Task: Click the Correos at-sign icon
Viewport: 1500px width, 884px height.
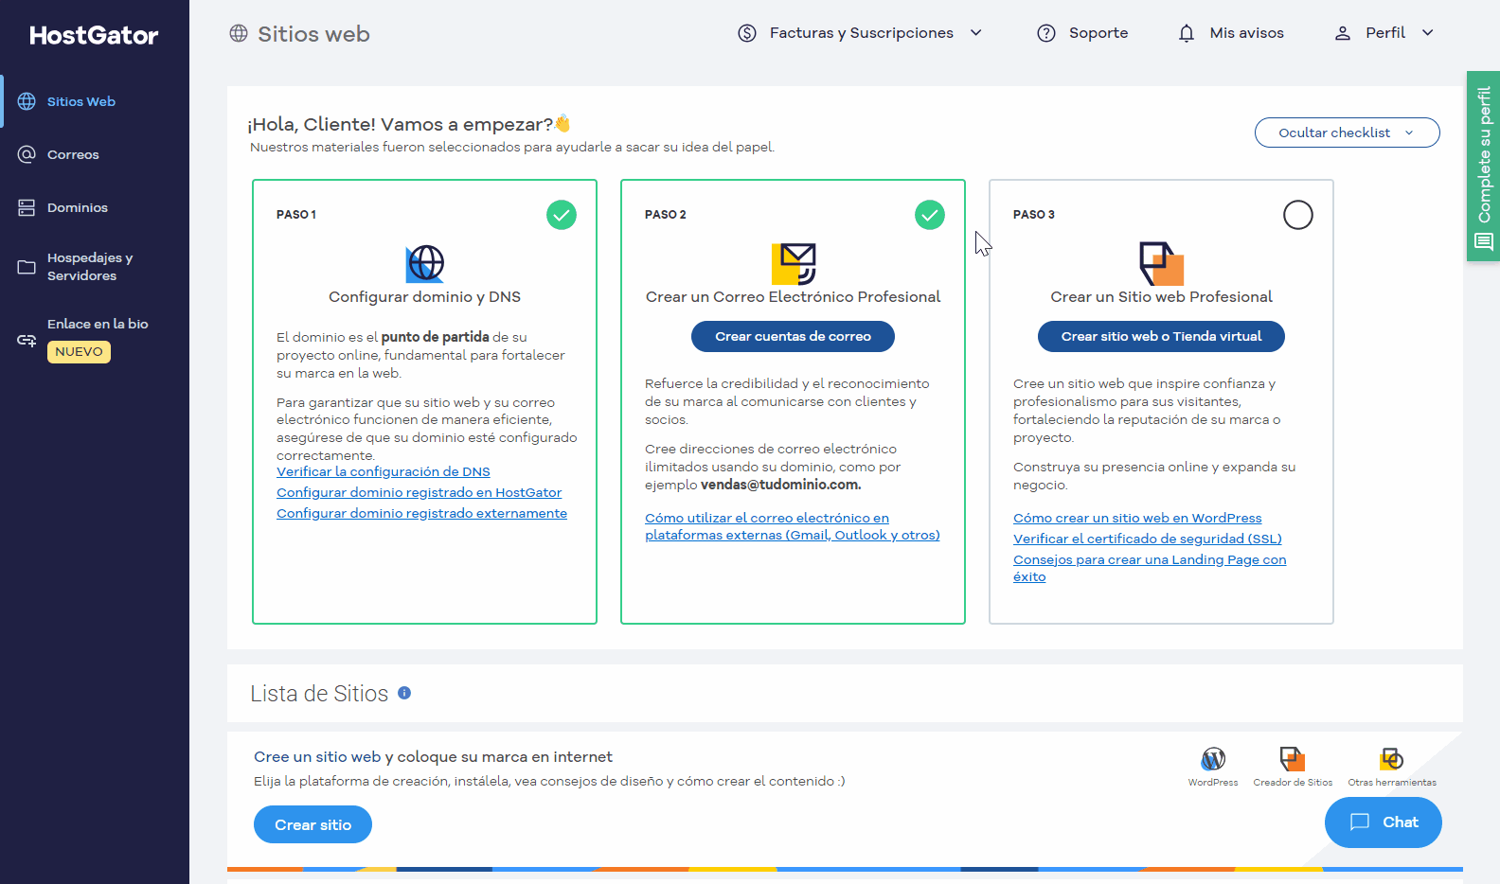Action: tap(27, 154)
